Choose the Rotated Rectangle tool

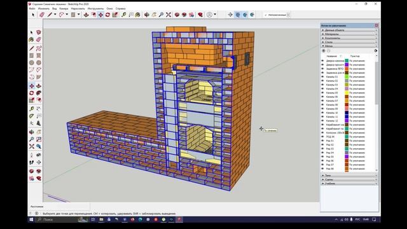pos(39,55)
